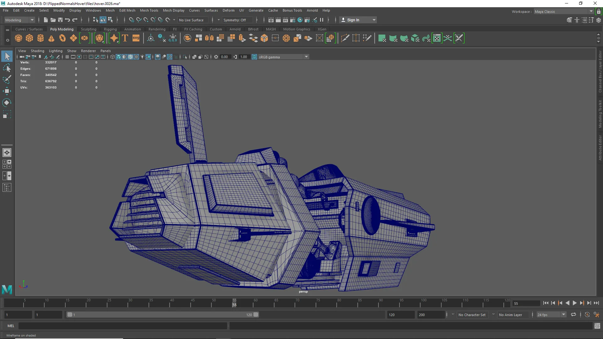Select the Paint Selection tool in toolbox

coord(7,79)
